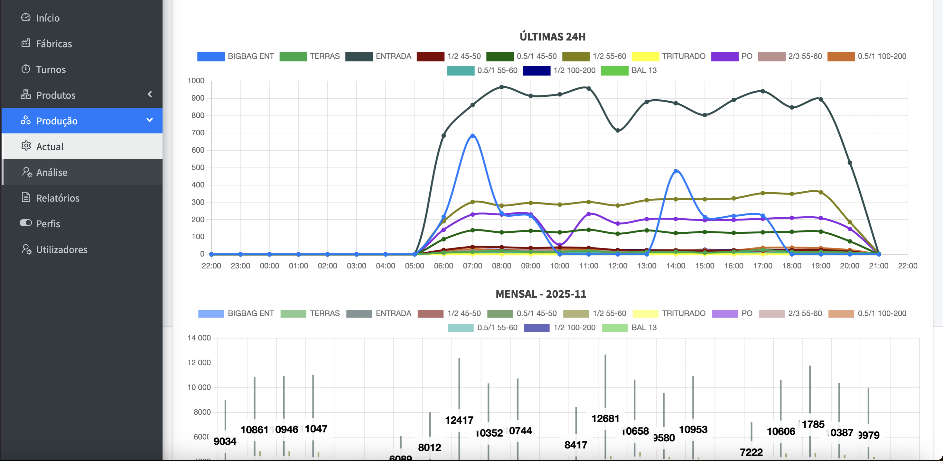Toggle BIGBAG ENT series in 24H legend
943x461 pixels.
pos(235,56)
